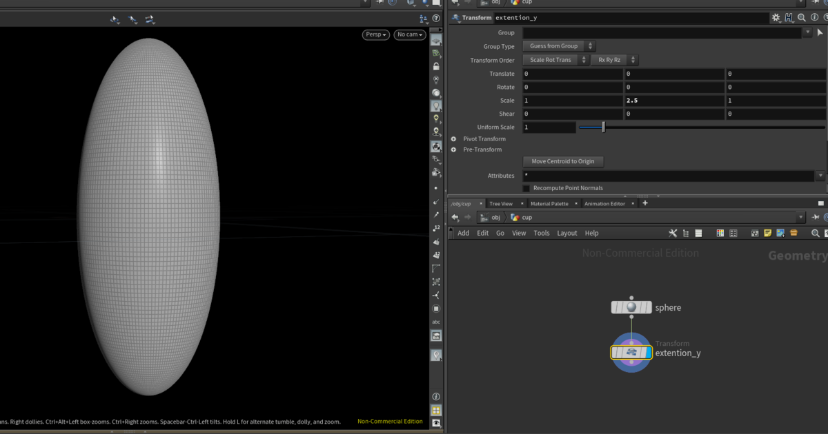The height and width of the screenshot is (434, 828).
Task: Open the Attributes field dropdown arrow
Action: (820, 176)
